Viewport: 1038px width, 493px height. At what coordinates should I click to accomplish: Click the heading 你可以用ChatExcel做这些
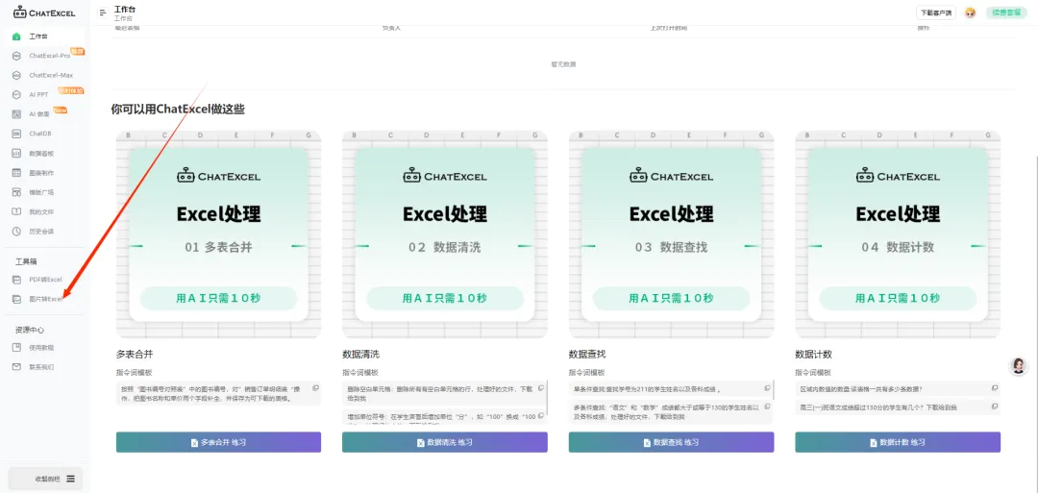(x=178, y=110)
